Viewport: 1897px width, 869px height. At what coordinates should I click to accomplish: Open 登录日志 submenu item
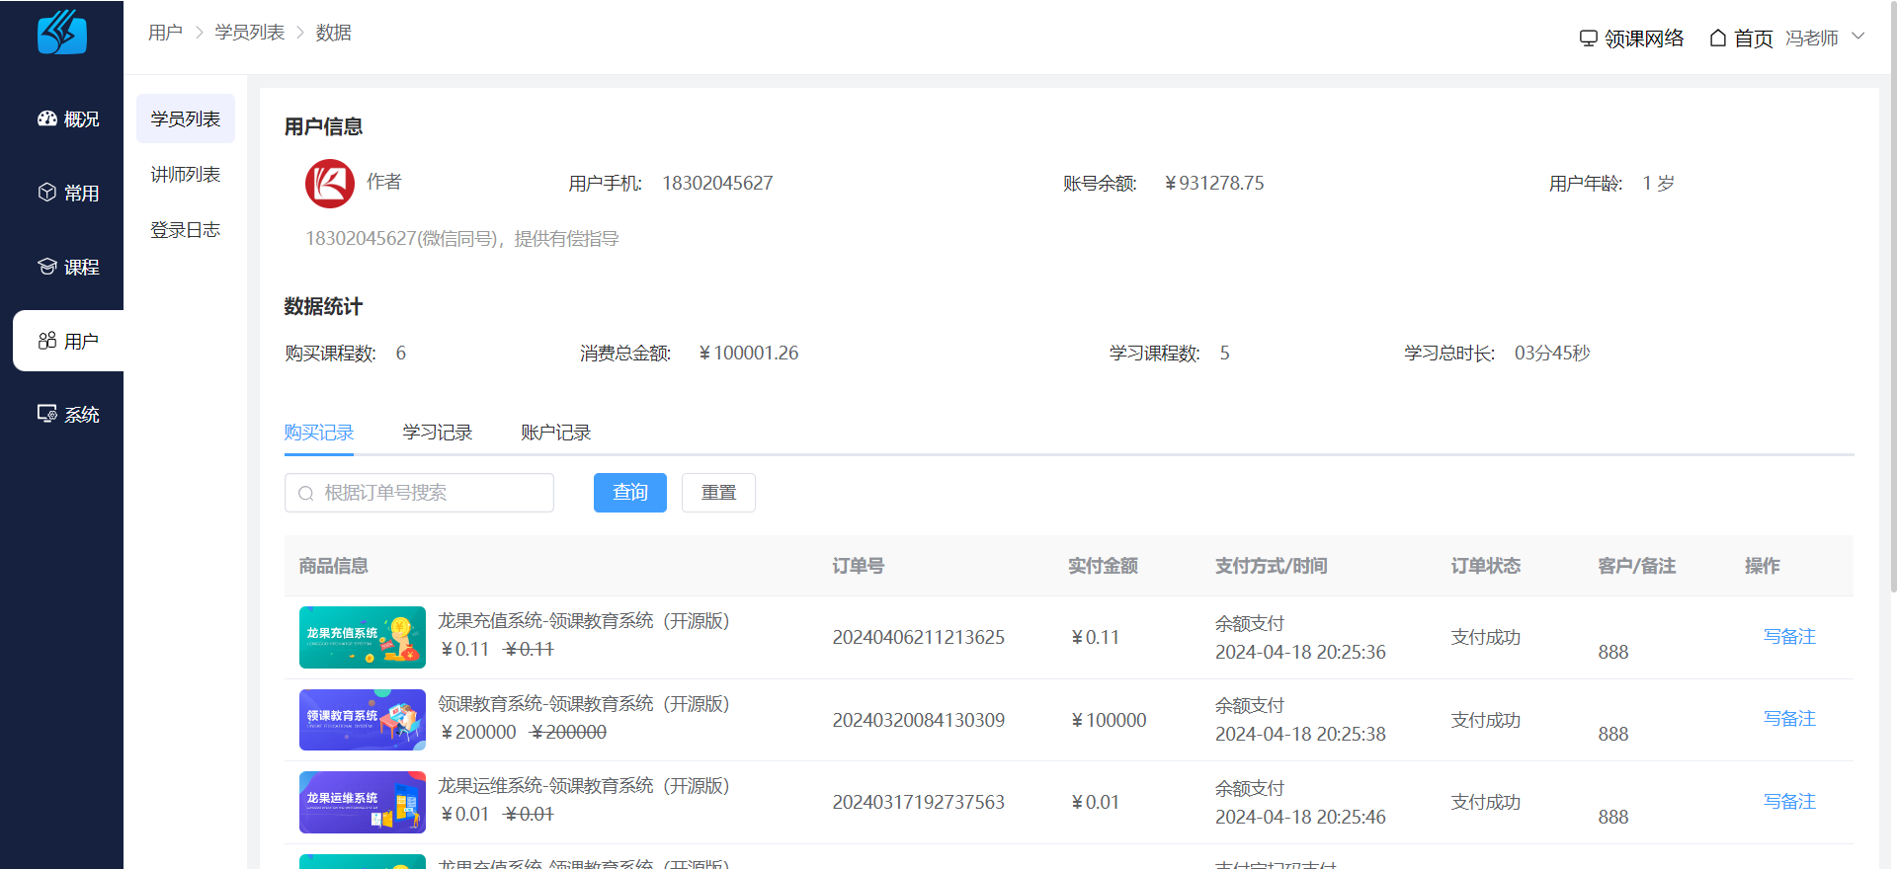pyautogui.click(x=186, y=229)
